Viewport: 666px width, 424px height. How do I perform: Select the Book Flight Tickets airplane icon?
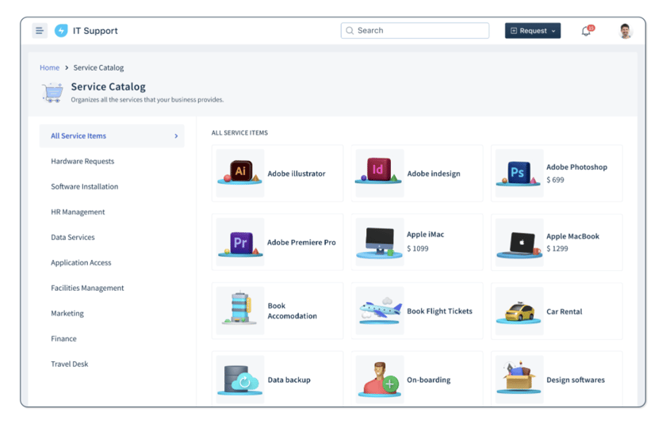point(379,310)
